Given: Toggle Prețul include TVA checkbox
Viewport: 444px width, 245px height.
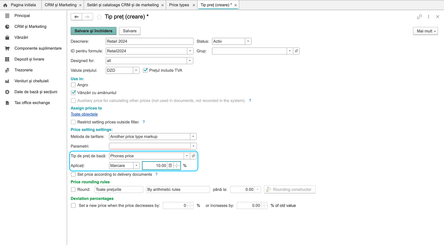Looking at the screenshot, I should (x=145, y=70).
